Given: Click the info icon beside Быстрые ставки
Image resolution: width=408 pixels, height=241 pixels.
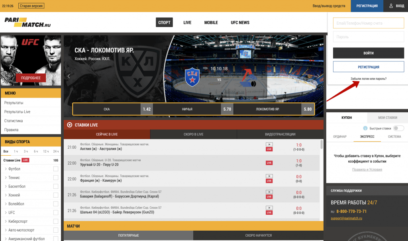Looking at the screenshot, I should (x=365, y=128).
